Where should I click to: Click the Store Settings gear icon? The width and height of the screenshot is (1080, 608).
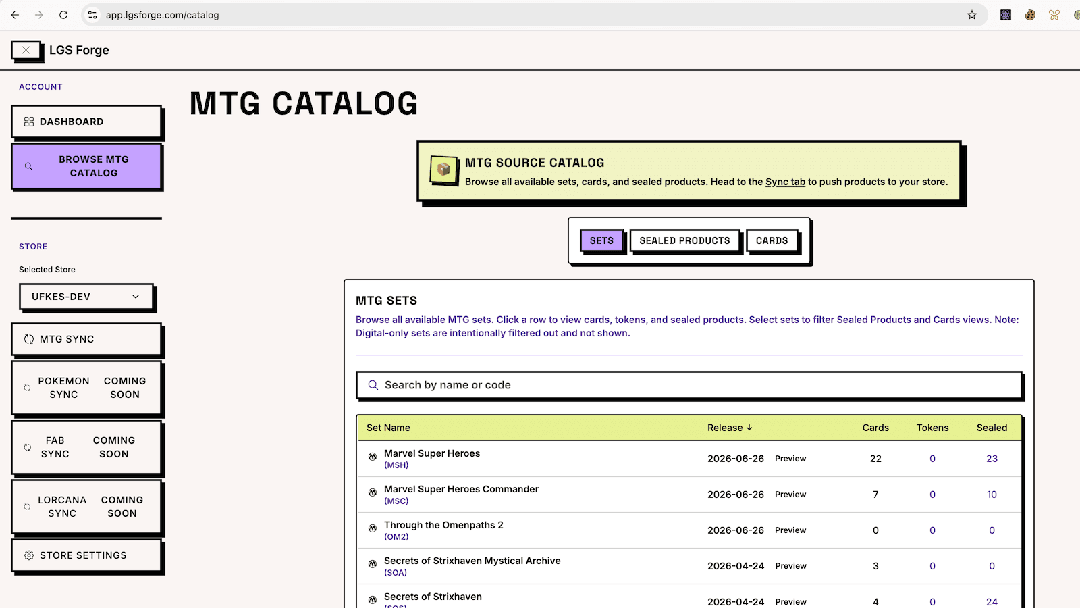point(29,555)
